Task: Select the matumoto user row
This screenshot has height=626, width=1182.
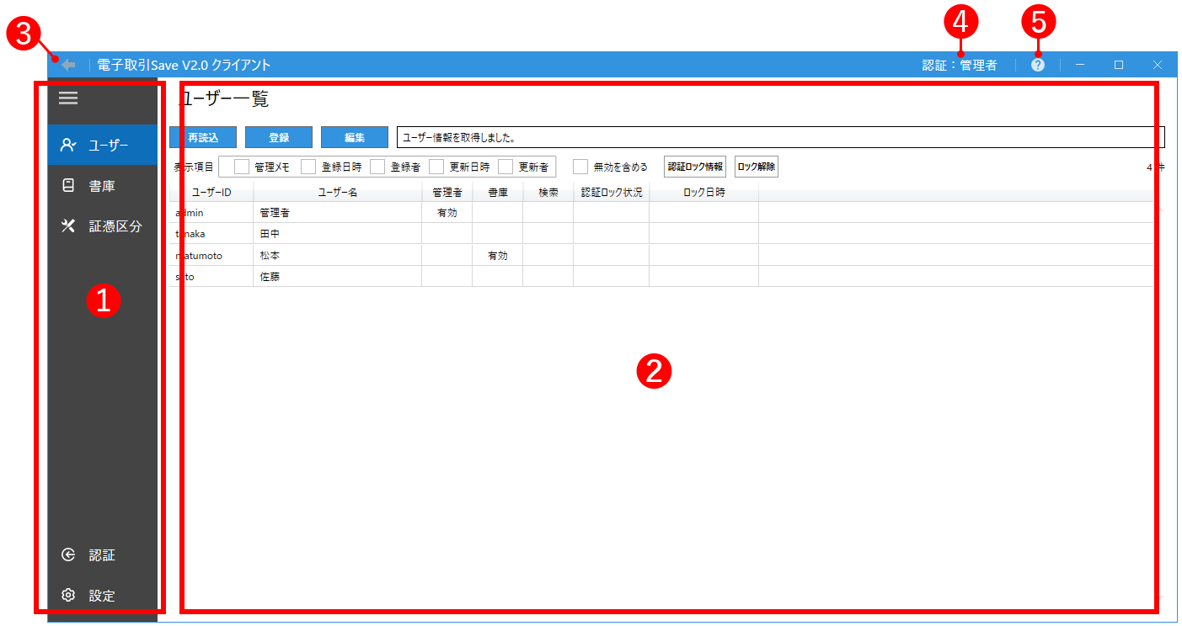Action: click(x=337, y=256)
